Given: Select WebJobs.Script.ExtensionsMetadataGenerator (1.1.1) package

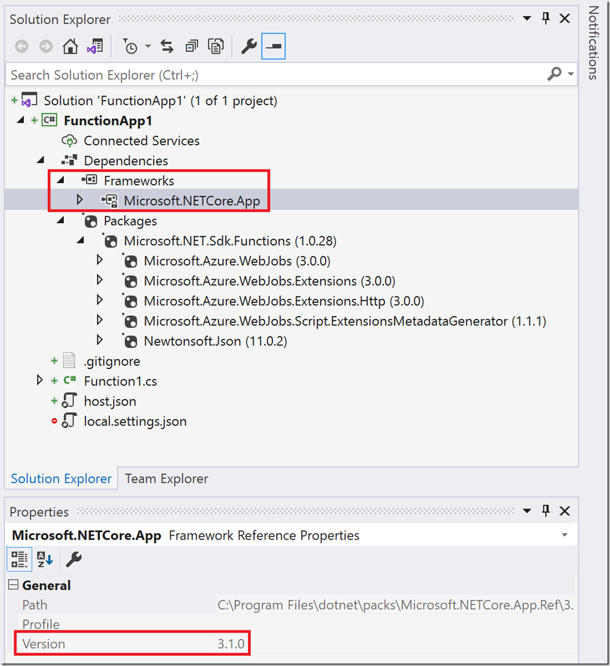Looking at the screenshot, I should coord(345,322).
